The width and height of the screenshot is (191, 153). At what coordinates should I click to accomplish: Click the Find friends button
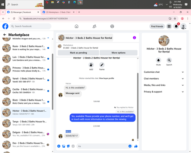tap(157, 26)
